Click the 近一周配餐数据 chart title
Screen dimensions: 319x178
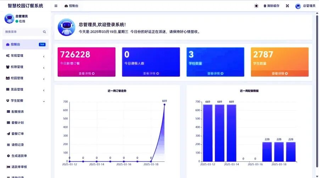[x=249, y=91]
